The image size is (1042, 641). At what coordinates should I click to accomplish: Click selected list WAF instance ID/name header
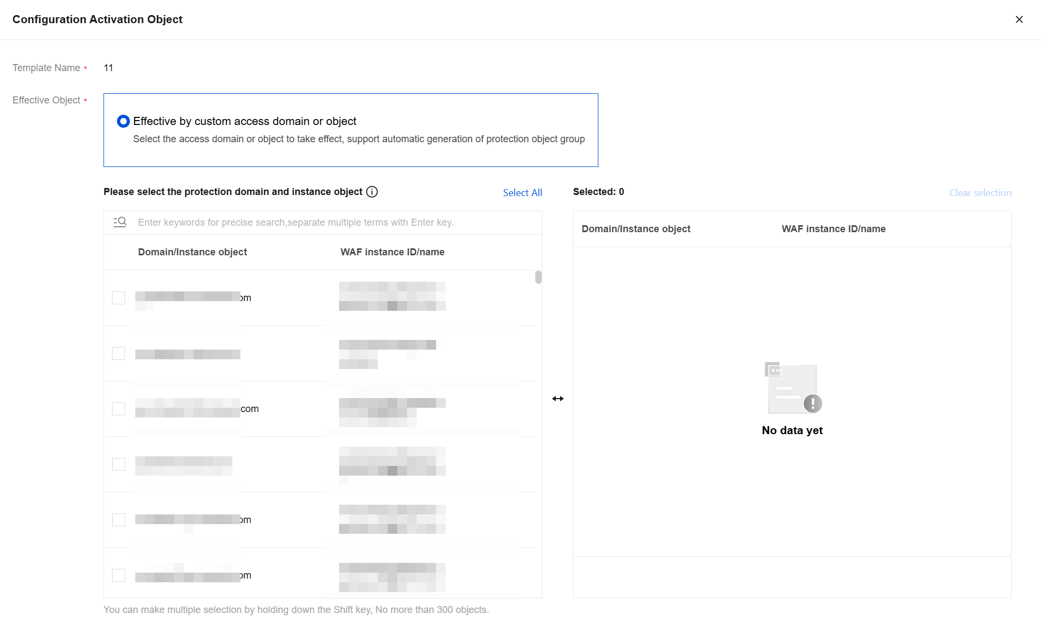point(833,229)
